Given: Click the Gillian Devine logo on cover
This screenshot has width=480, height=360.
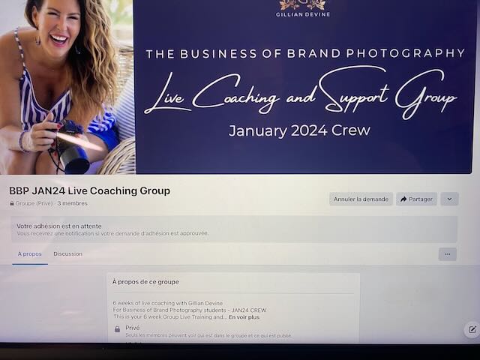Looking at the screenshot, I should pyautogui.click(x=303, y=8).
